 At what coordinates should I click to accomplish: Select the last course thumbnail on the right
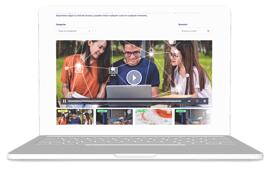click(x=192, y=118)
